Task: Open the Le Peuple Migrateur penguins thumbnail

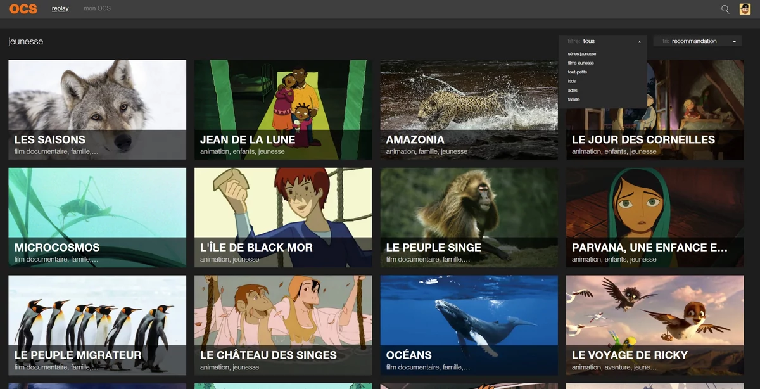Action: pyautogui.click(x=97, y=325)
